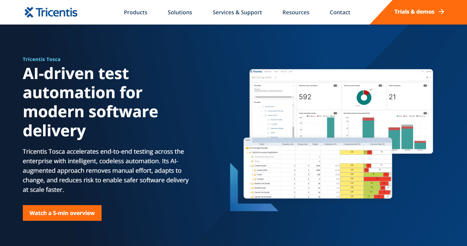Expand the Modify Car Quote row
The width and height of the screenshot is (467, 246).
250,184
